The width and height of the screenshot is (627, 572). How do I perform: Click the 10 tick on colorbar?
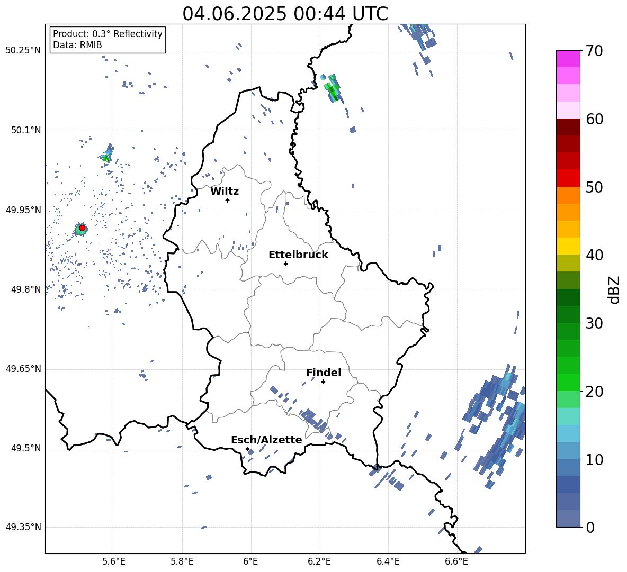tap(594, 459)
